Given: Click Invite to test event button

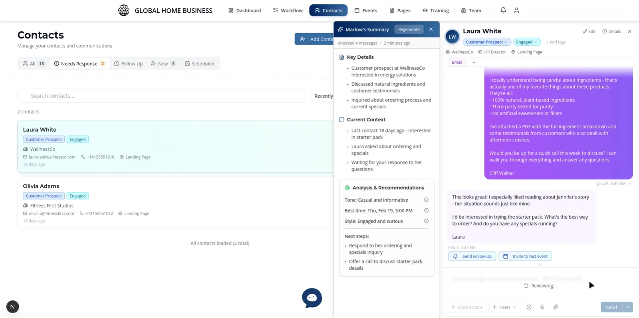Looking at the screenshot, I should click(x=525, y=256).
